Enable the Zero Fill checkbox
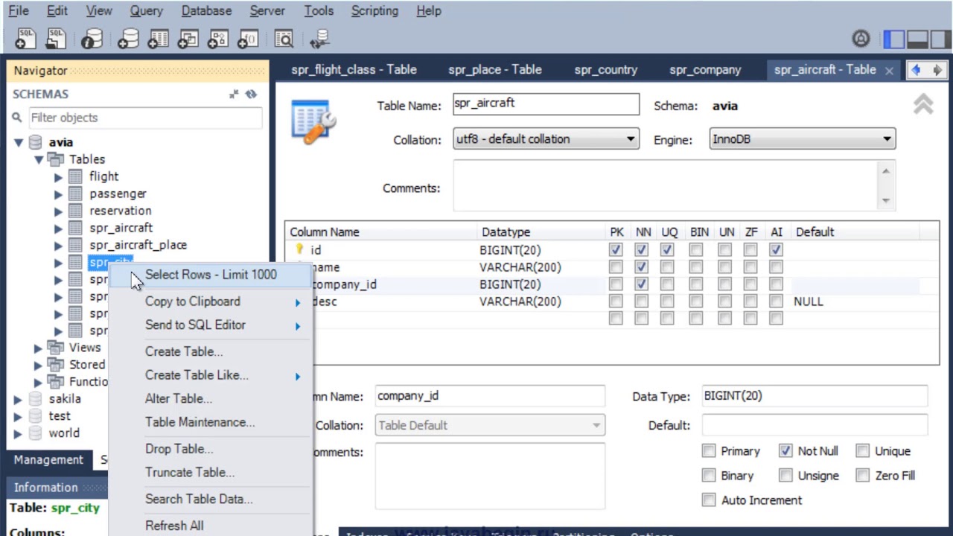The width and height of the screenshot is (953, 536). 862,476
